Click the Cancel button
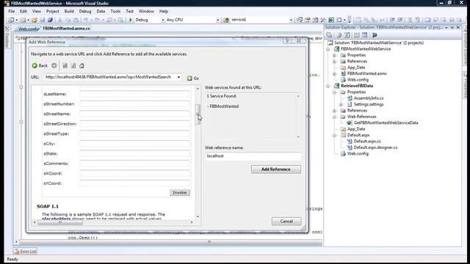Viewport: 470px width, 264px height. [286, 221]
